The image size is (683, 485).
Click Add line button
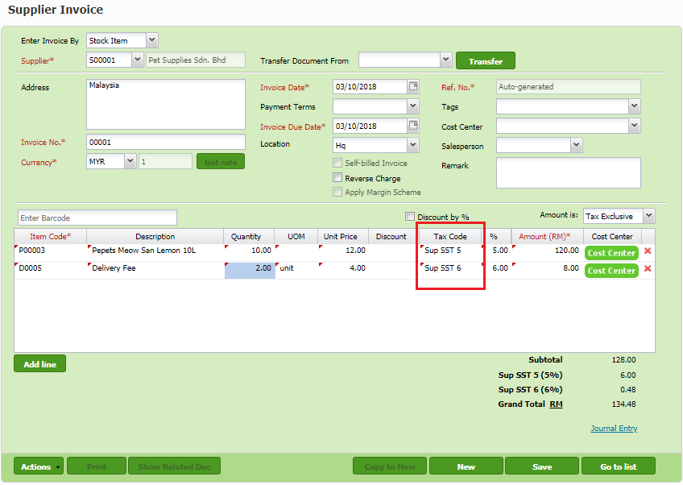39,364
